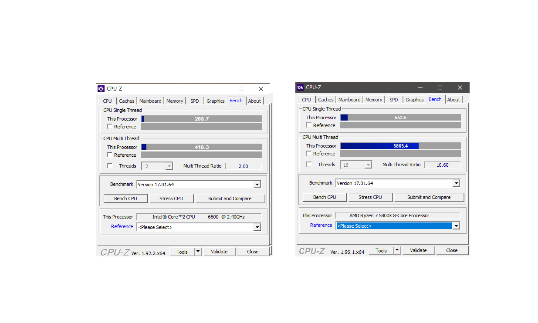Open CPU tab in right CPU-Z window
The width and height of the screenshot is (538, 323).
coord(307,100)
